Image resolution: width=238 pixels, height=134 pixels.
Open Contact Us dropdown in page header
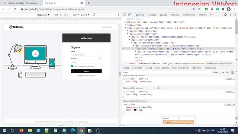pos(107,27)
